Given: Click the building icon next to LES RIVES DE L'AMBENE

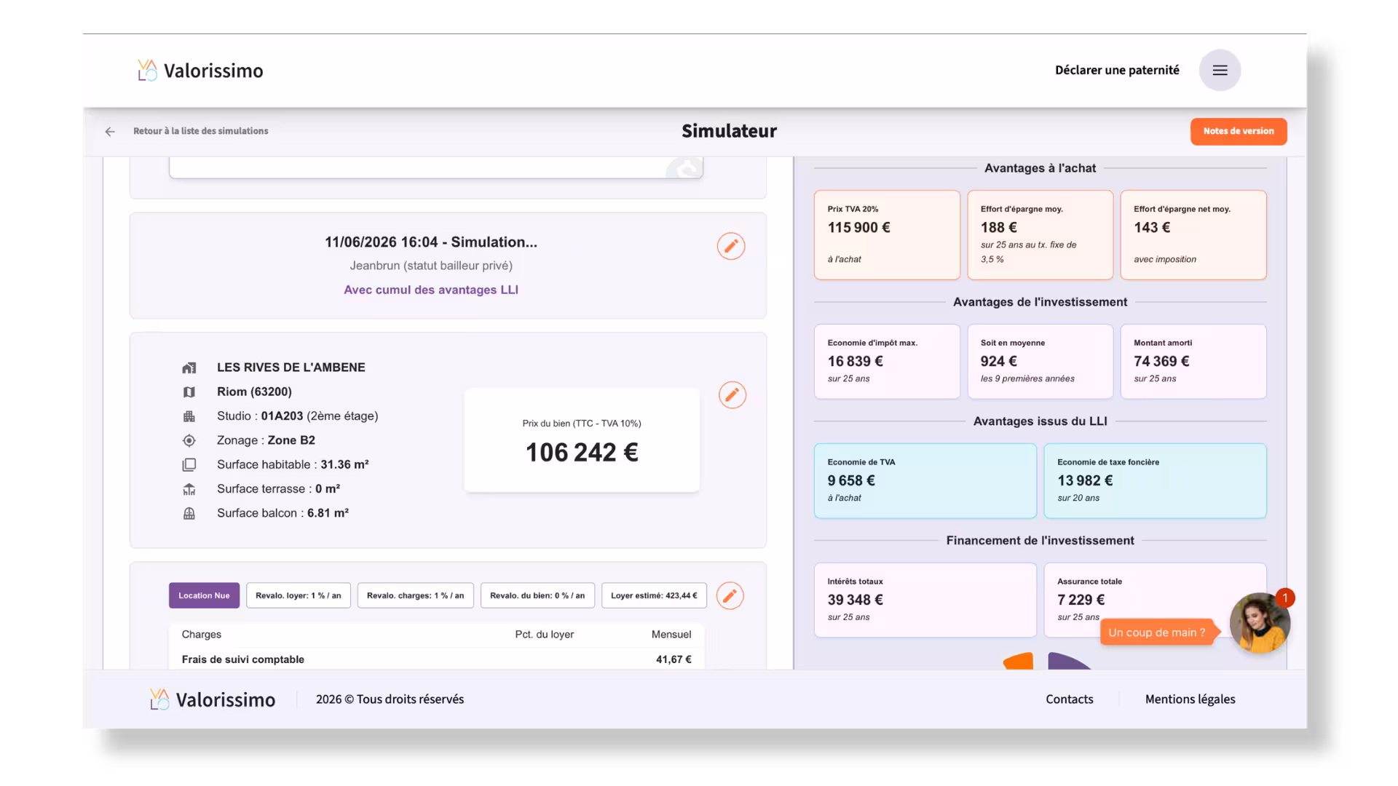Looking at the screenshot, I should [189, 368].
